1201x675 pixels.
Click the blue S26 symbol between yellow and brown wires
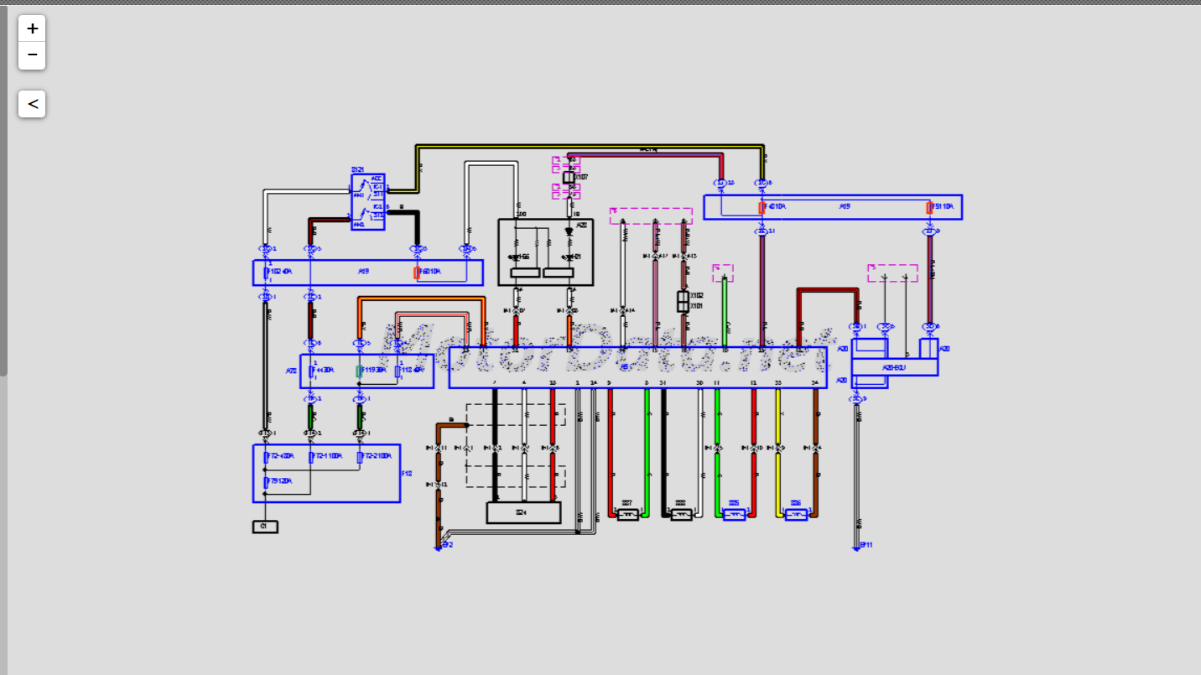[796, 515]
